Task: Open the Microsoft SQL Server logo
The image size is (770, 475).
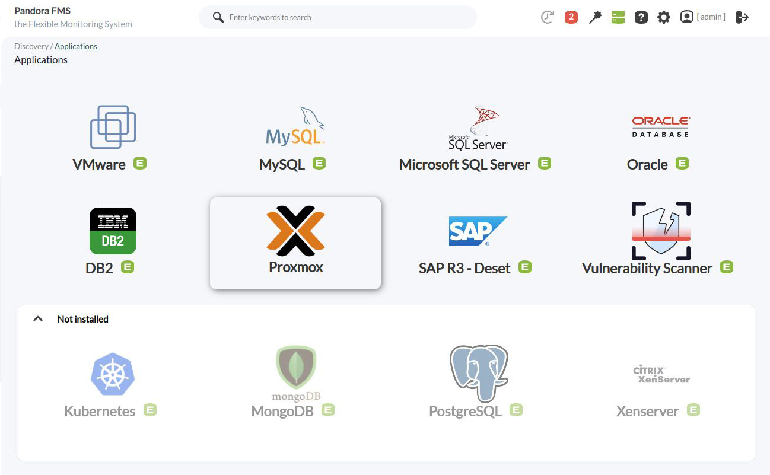Action: pos(478,127)
